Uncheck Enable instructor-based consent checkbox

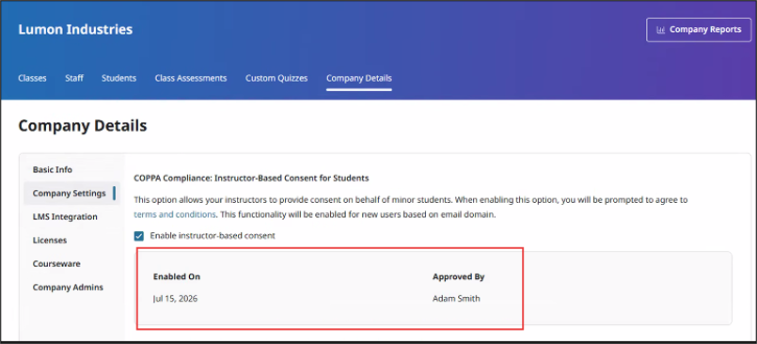click(x=139, y=236)
